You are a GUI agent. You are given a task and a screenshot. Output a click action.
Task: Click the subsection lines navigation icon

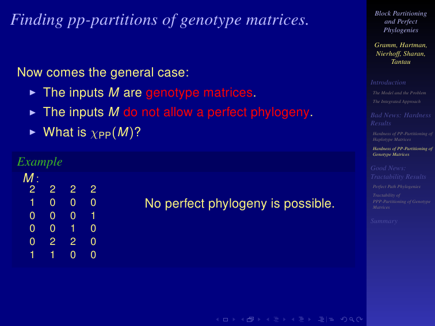coord(276,319)
